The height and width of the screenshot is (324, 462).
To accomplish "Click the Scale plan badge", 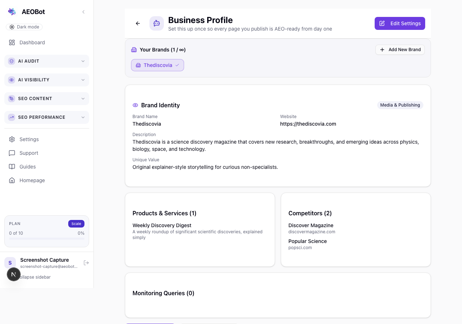I will (76, 224).
